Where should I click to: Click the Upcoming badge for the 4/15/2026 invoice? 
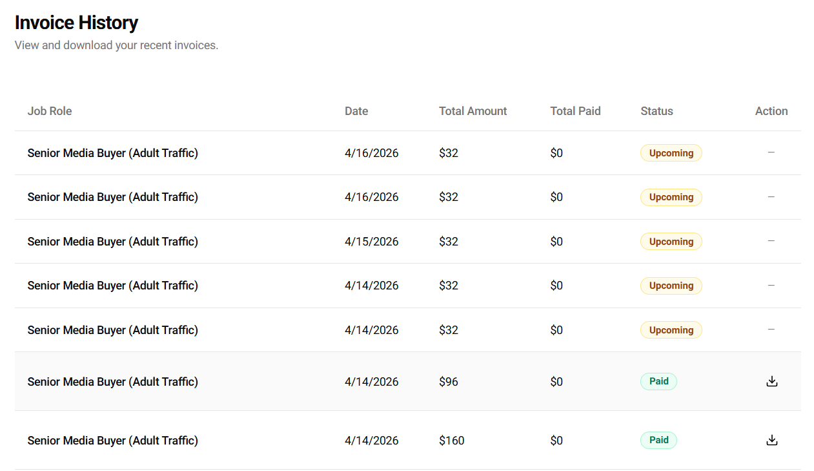point(671,242)
